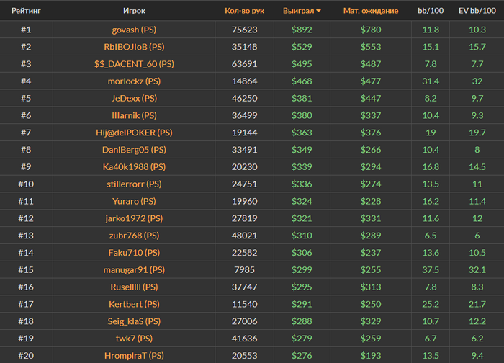504x363 pixels.
Task: Click player HrompiraT (PS) in row 20
Action: [134, 355]
